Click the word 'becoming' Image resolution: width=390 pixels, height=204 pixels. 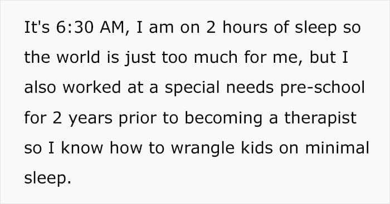223,118
